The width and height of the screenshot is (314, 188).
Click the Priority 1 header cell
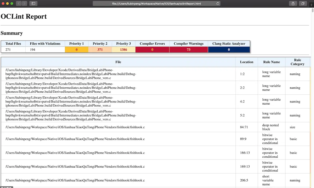pos(77,44)
